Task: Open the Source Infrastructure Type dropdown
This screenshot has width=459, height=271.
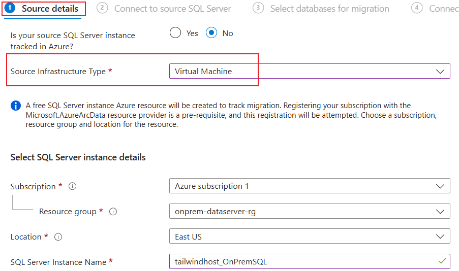Action: point(309,72)
